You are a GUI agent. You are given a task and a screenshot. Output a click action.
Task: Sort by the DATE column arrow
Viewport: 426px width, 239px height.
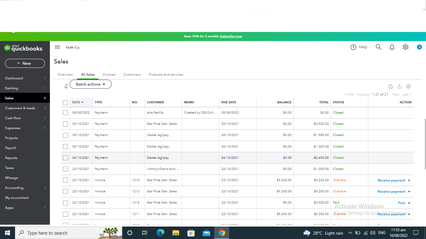point(82,102)
